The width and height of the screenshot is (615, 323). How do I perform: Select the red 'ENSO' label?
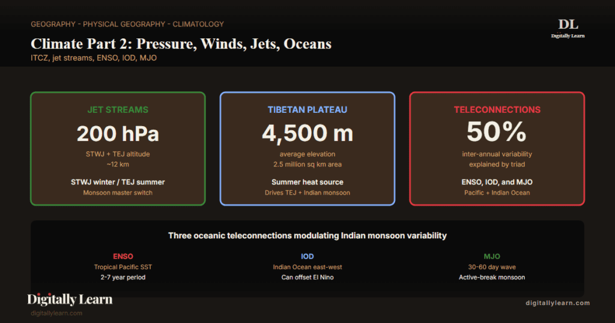tap(123, 256)
